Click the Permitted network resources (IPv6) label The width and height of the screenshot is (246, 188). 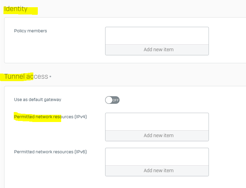point(51,152)
